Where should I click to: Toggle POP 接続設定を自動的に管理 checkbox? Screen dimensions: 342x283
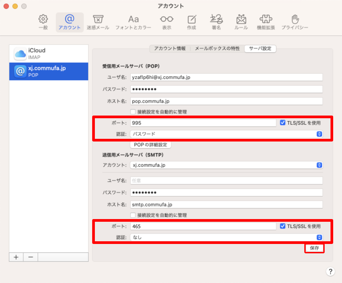[133, 112]
